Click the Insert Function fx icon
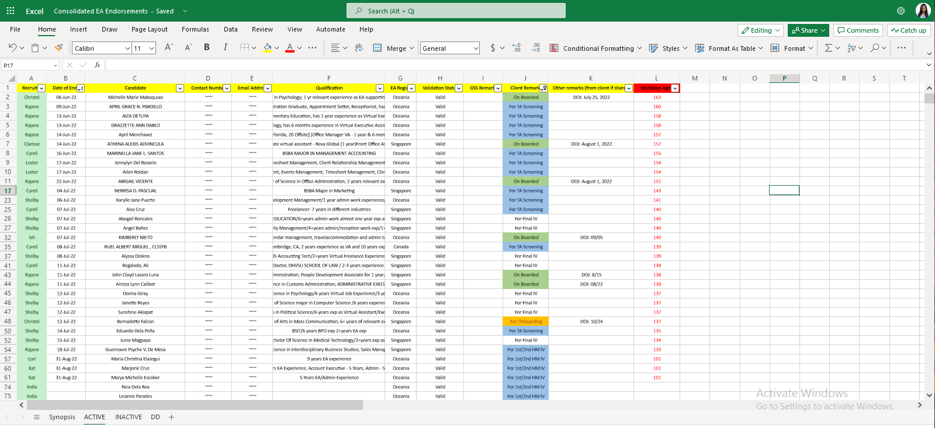 97,65
